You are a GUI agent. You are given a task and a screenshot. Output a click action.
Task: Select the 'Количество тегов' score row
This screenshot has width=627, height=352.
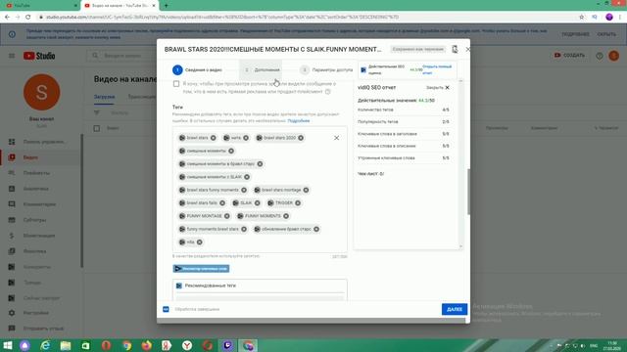pos(404,110)
